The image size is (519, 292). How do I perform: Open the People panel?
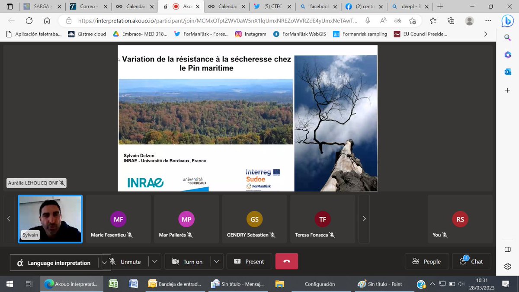click(x=426, y=261)
